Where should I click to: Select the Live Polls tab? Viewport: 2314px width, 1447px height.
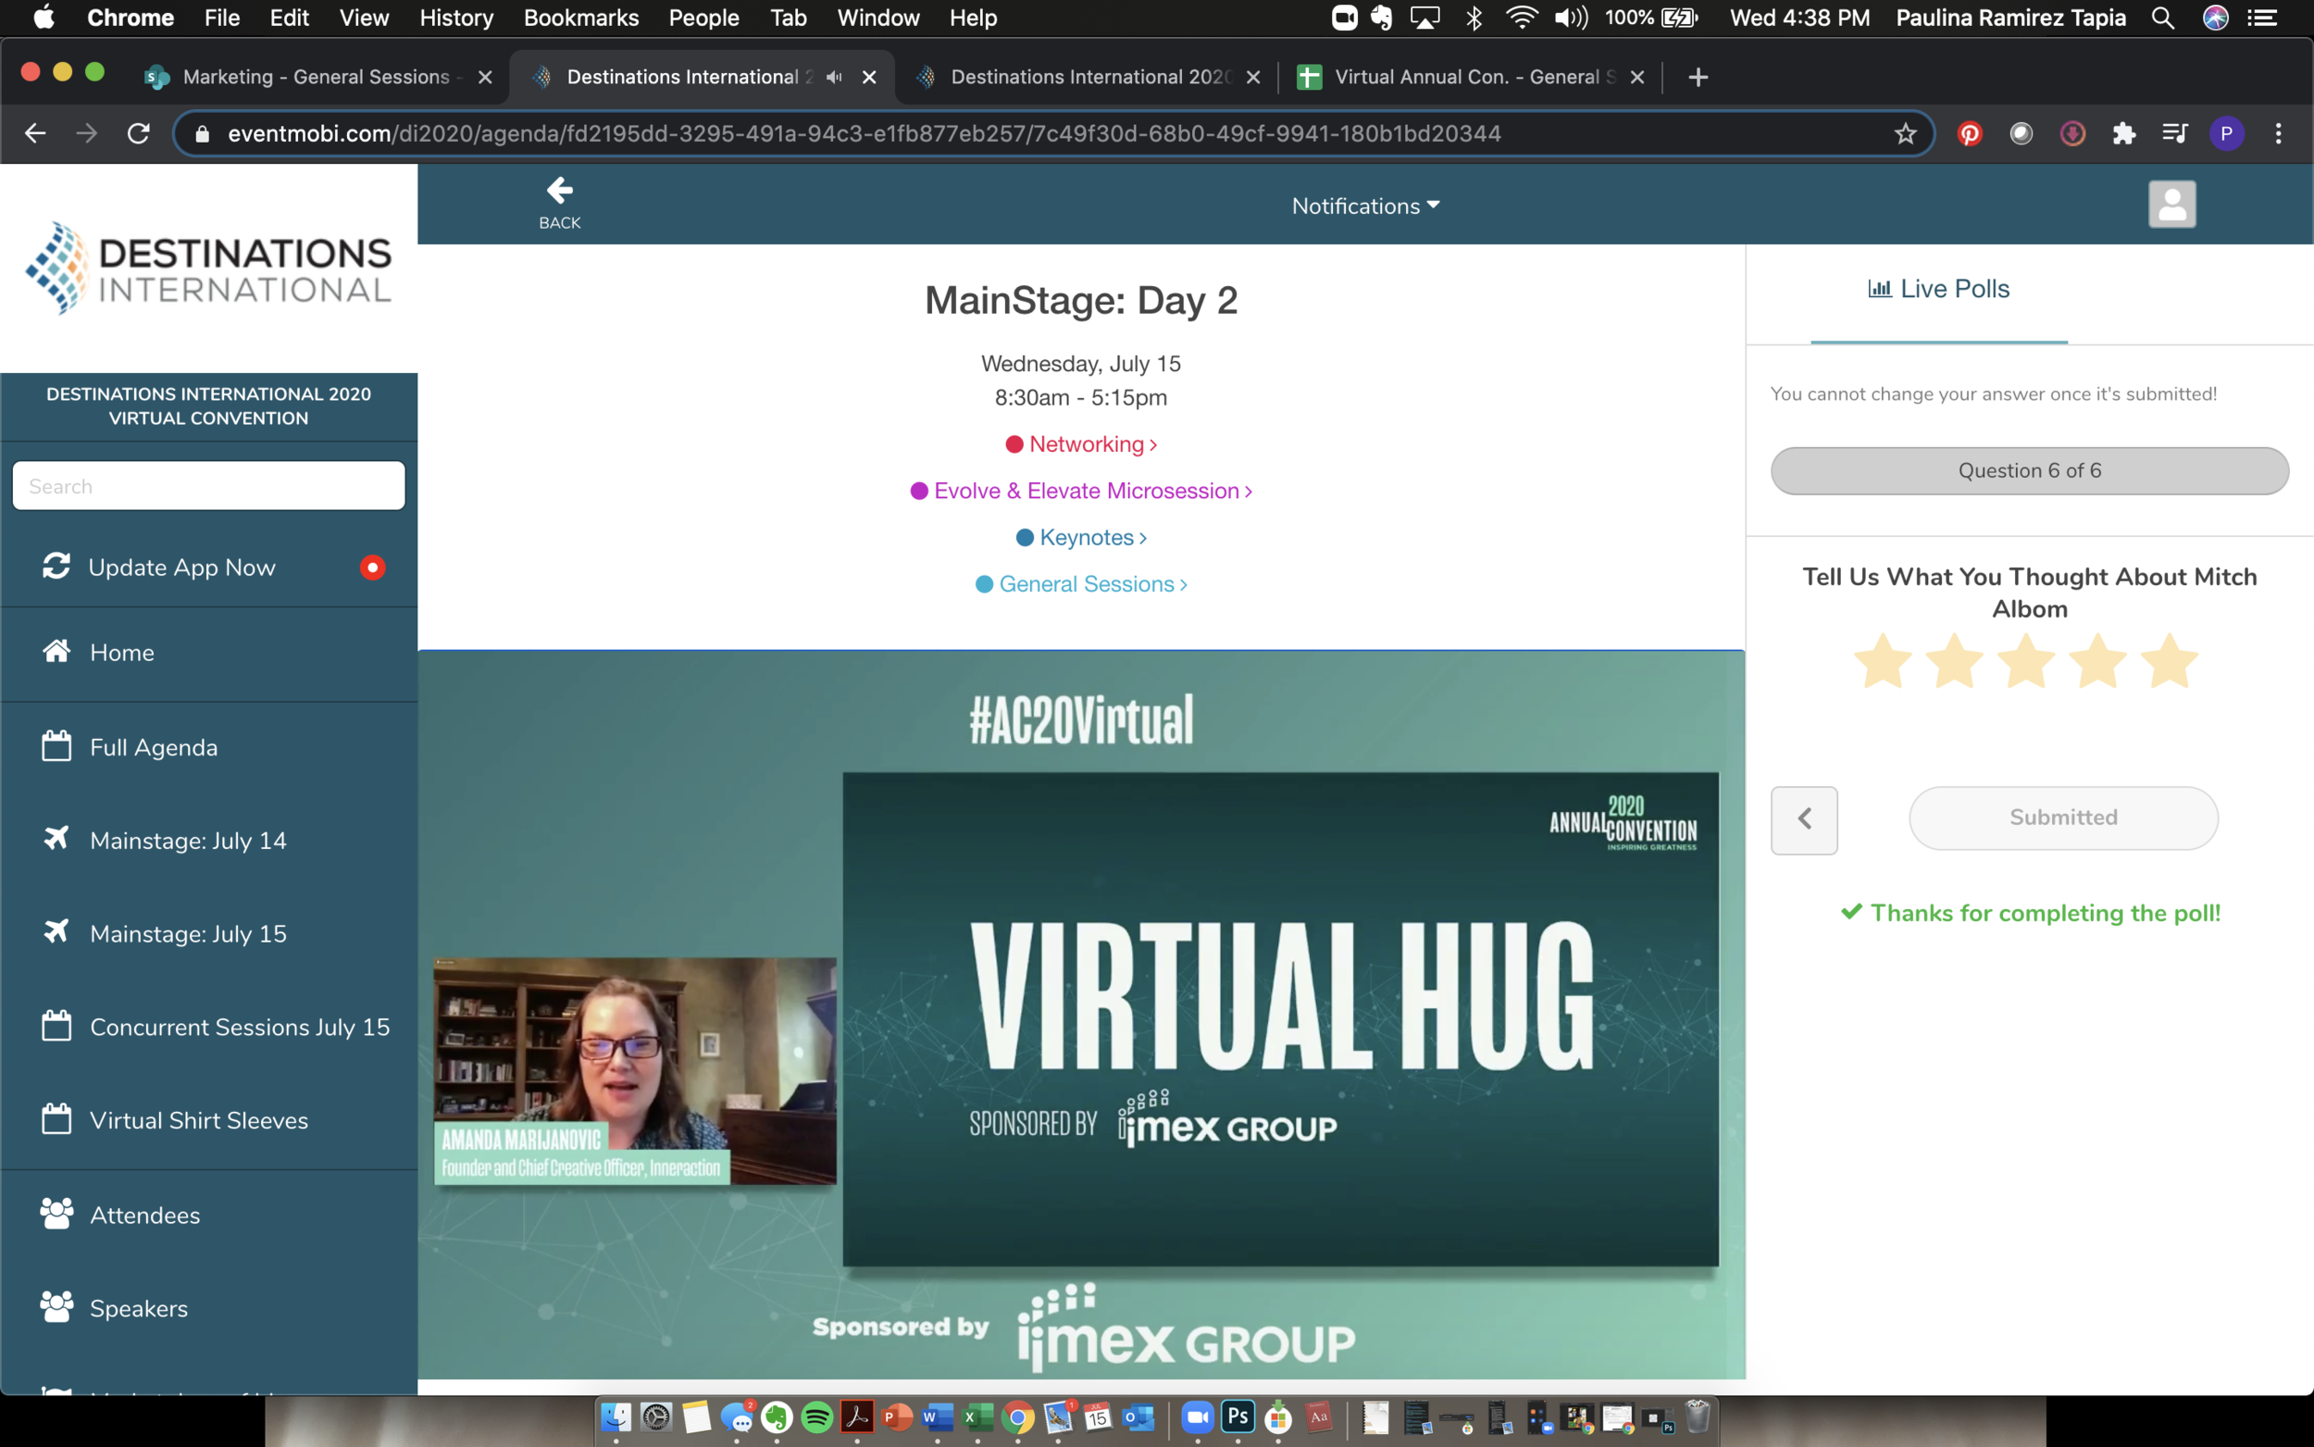(1938, 289)
